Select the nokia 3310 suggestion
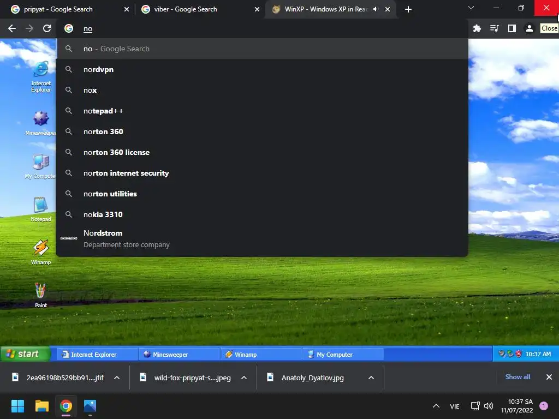Viewport: 559px width, 419px height. pos(262,214)
